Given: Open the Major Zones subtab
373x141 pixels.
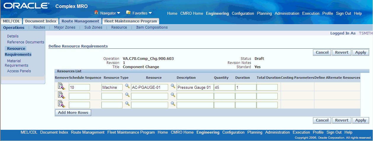Looking at the screenshot, I should pos(65,27).
